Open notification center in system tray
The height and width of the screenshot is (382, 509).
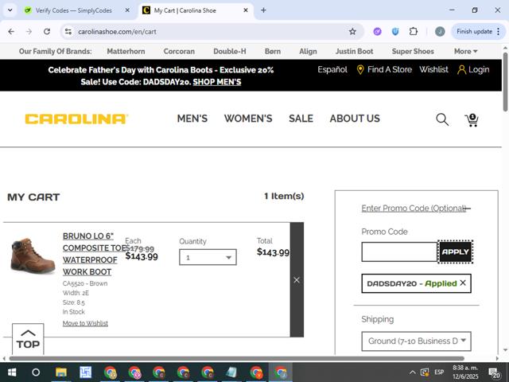(495, 372)
